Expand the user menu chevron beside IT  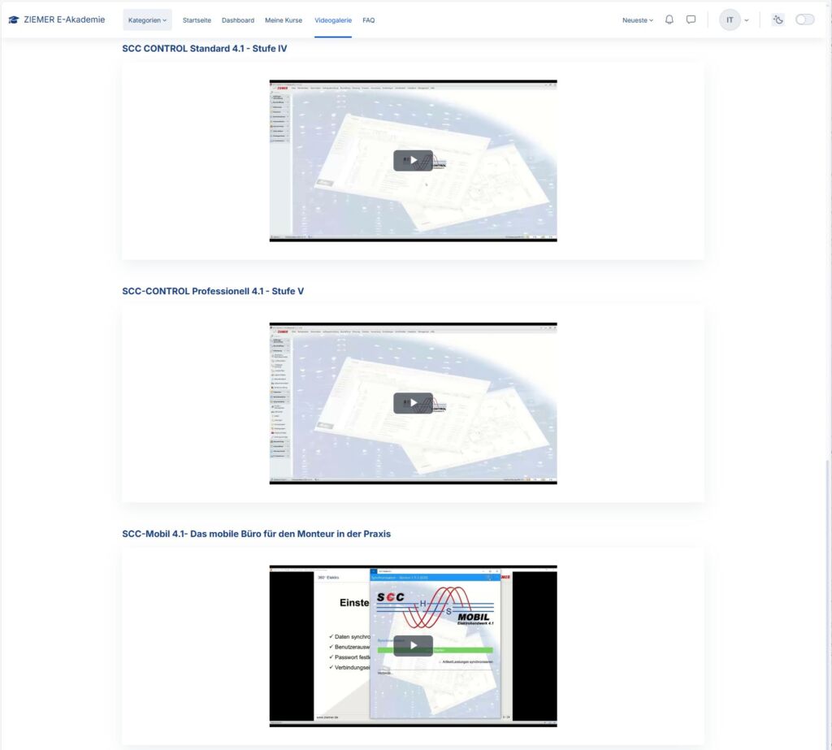[x=747, y=20]
